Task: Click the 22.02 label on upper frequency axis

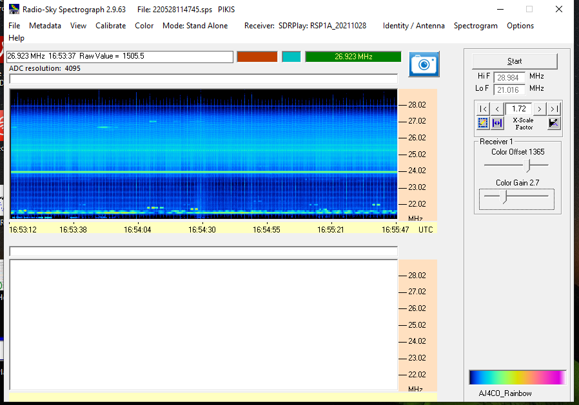Action: [x=417, y=204]
